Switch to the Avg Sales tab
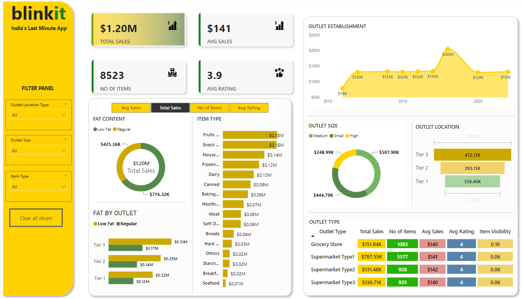The image size is (522, 299). 131,107
